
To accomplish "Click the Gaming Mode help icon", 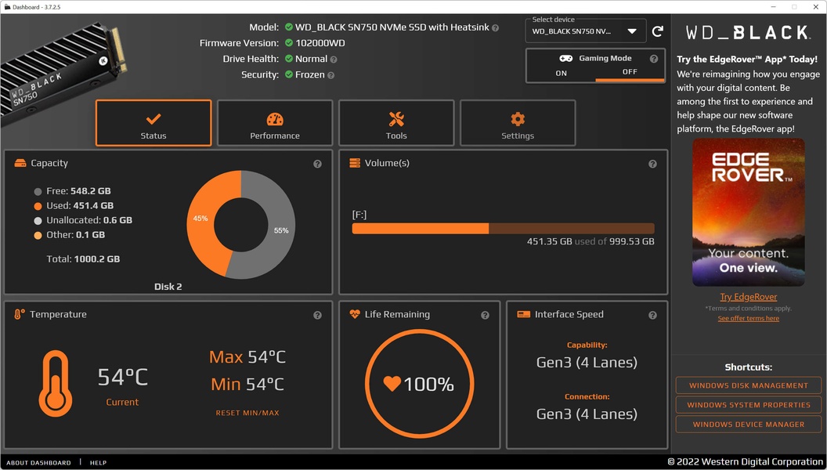I will tap(654, 59).
